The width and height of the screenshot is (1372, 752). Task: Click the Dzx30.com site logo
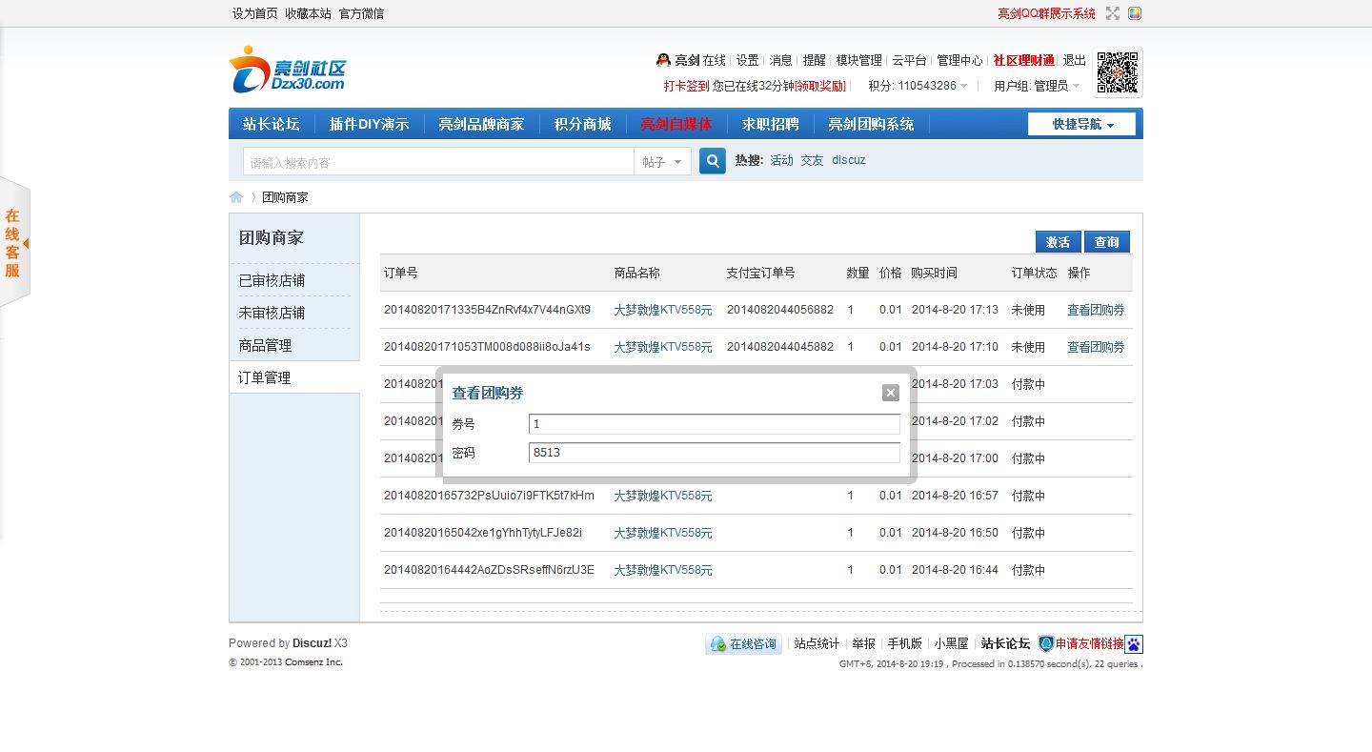coord(287,71)
